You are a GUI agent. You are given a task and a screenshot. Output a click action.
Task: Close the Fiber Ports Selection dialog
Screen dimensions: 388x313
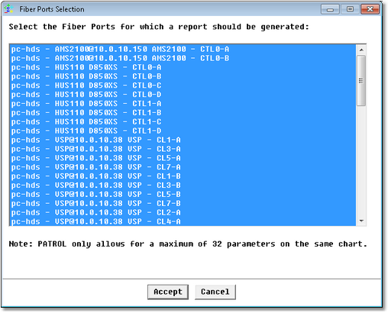click(x=370, y=9)
